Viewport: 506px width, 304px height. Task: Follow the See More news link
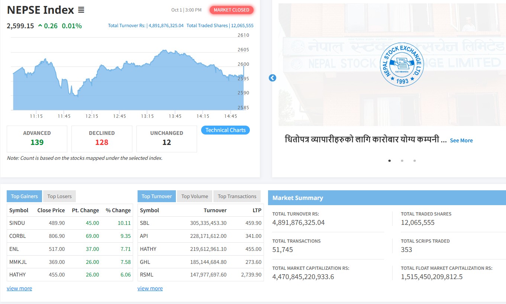click(x=461, y=140)
